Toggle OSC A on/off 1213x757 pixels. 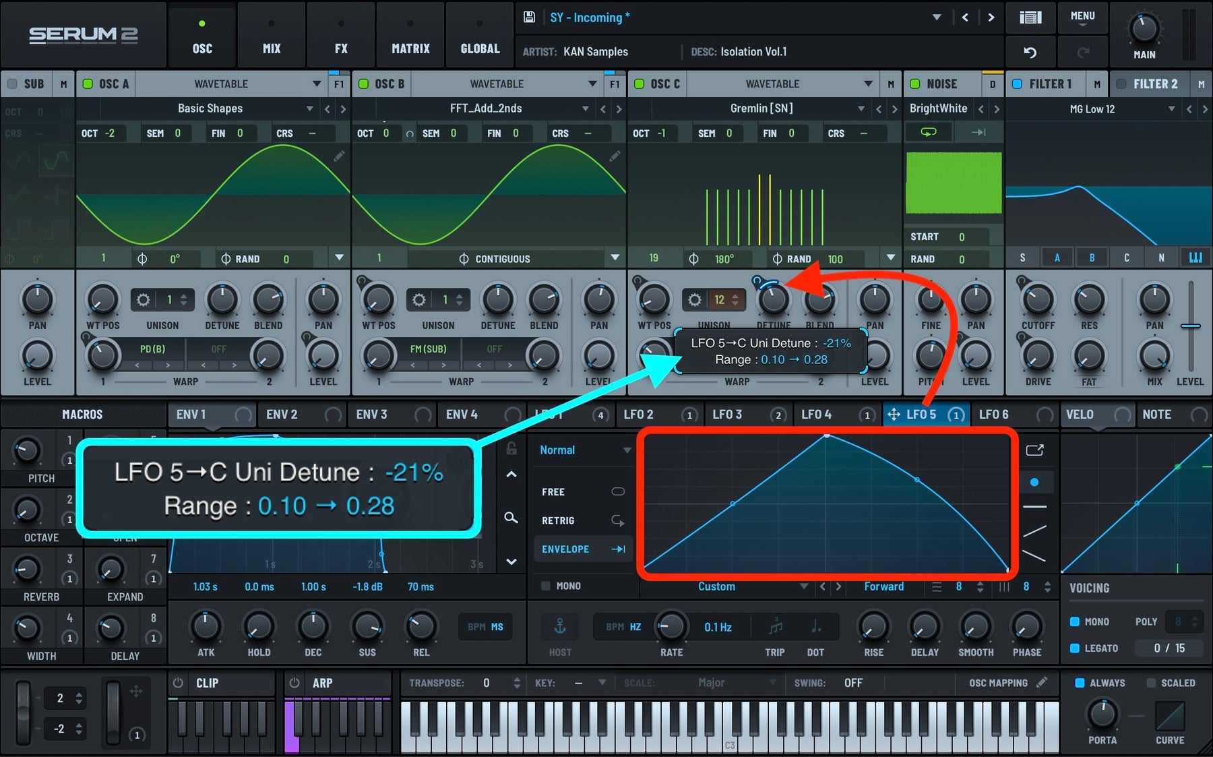coord(88,84)
